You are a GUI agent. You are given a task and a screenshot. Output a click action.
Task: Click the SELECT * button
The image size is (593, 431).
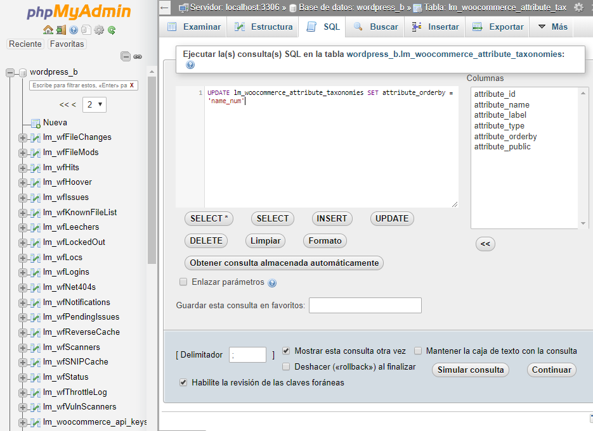point(209,219)
